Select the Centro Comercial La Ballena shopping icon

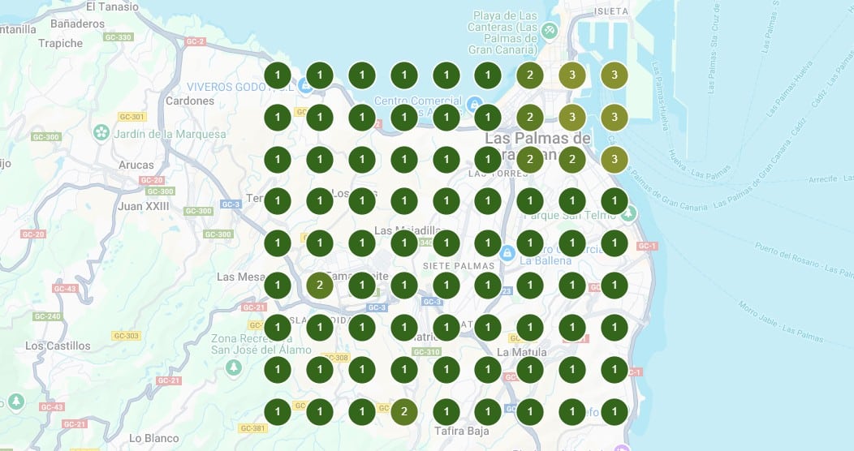(x=507, y=253)
